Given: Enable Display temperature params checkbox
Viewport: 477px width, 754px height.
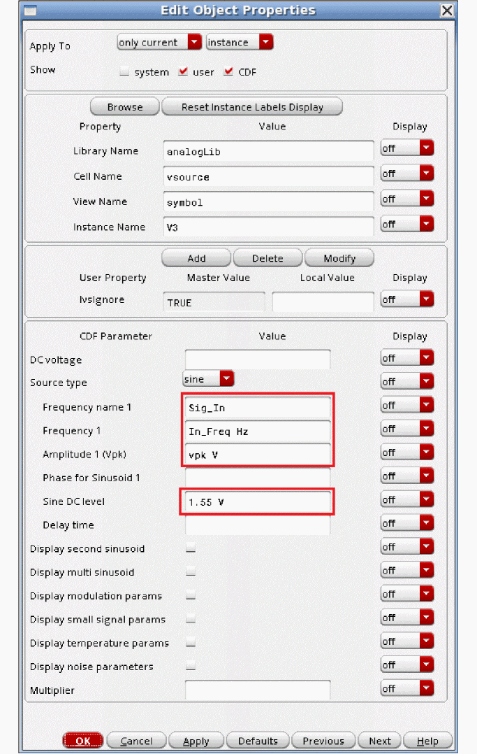Looking at the screenshot, I should tap(191, 642).
